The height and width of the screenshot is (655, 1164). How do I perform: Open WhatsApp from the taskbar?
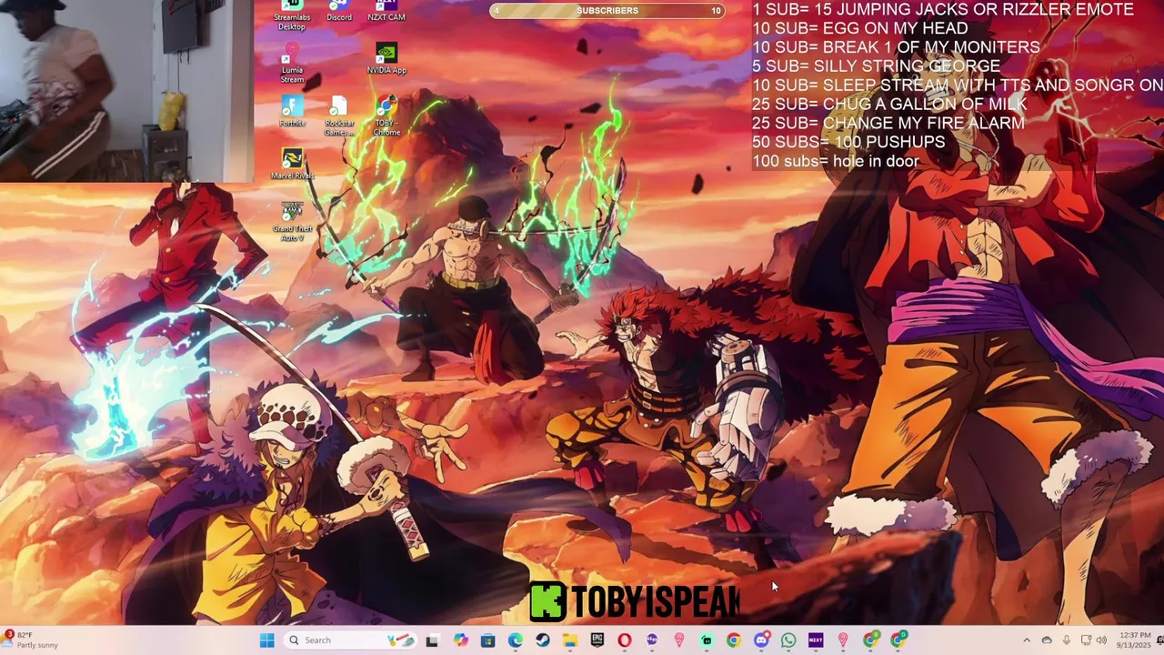pyautogui.click(x=788, y=640)
